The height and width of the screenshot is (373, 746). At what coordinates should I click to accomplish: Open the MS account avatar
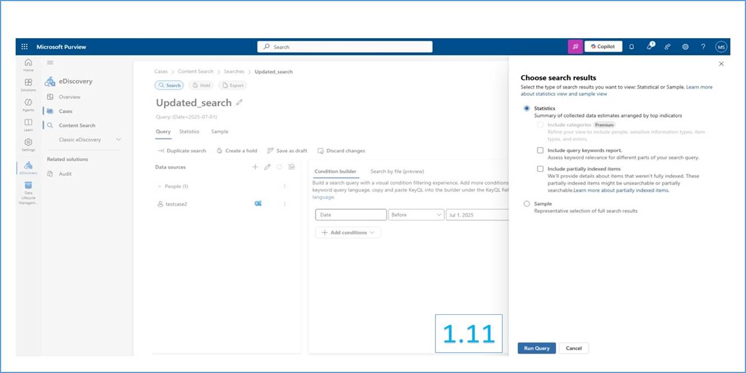click(x=721, y=47)
